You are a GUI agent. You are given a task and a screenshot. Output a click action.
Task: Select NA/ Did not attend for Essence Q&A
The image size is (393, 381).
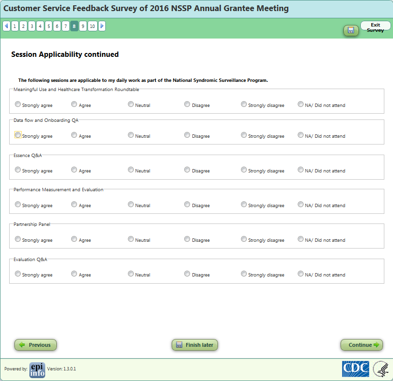coord(301,170)
